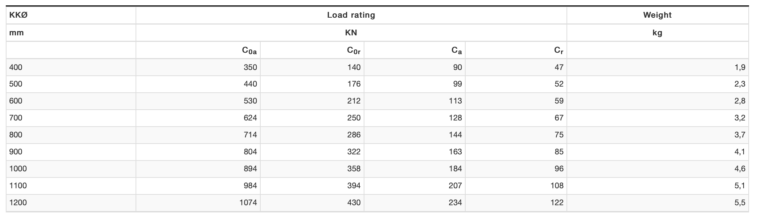Select the C0a sub-header cell
This screenshot has height=220, width=757.
point(198,50)
